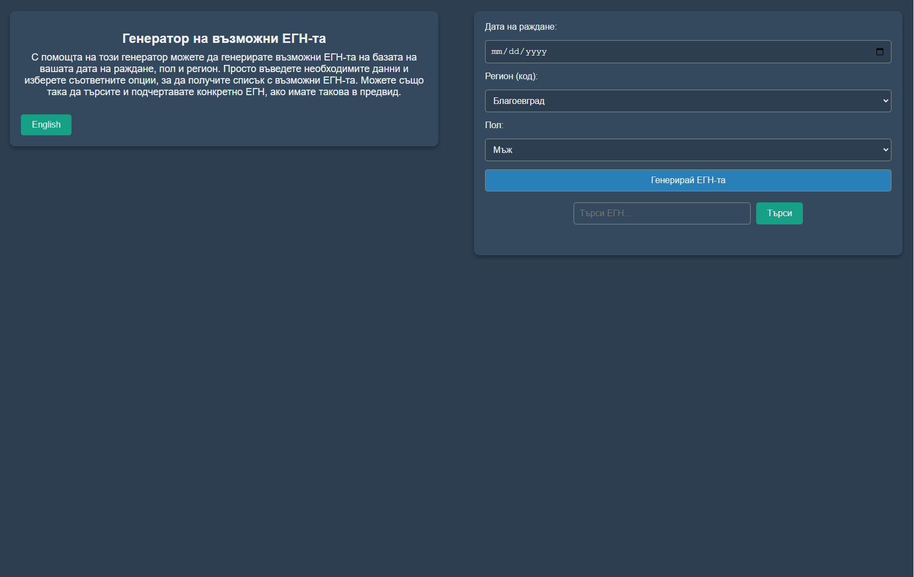The image size is (914, 577).
Task: Expand the gender dropdown showing Мъж
Action: 688,150
